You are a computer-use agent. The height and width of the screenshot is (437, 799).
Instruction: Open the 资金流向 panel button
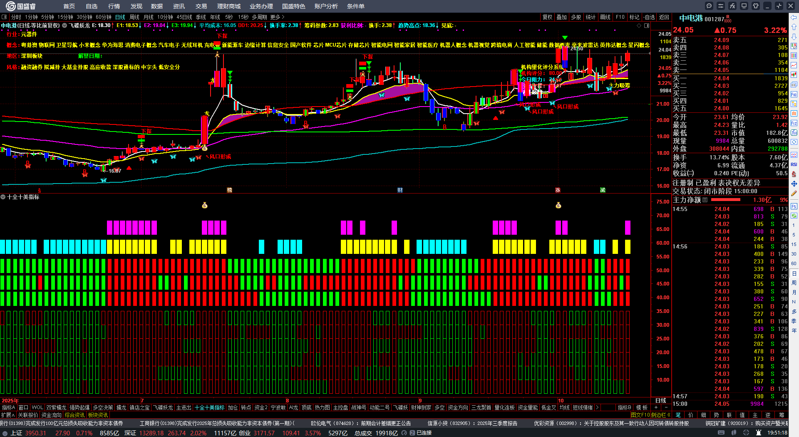pos(51,415)
